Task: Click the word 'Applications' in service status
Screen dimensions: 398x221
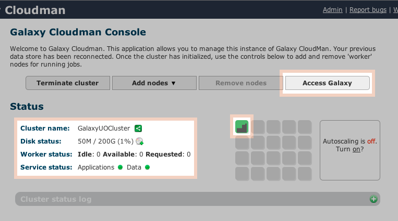Action: click(96, 167)
